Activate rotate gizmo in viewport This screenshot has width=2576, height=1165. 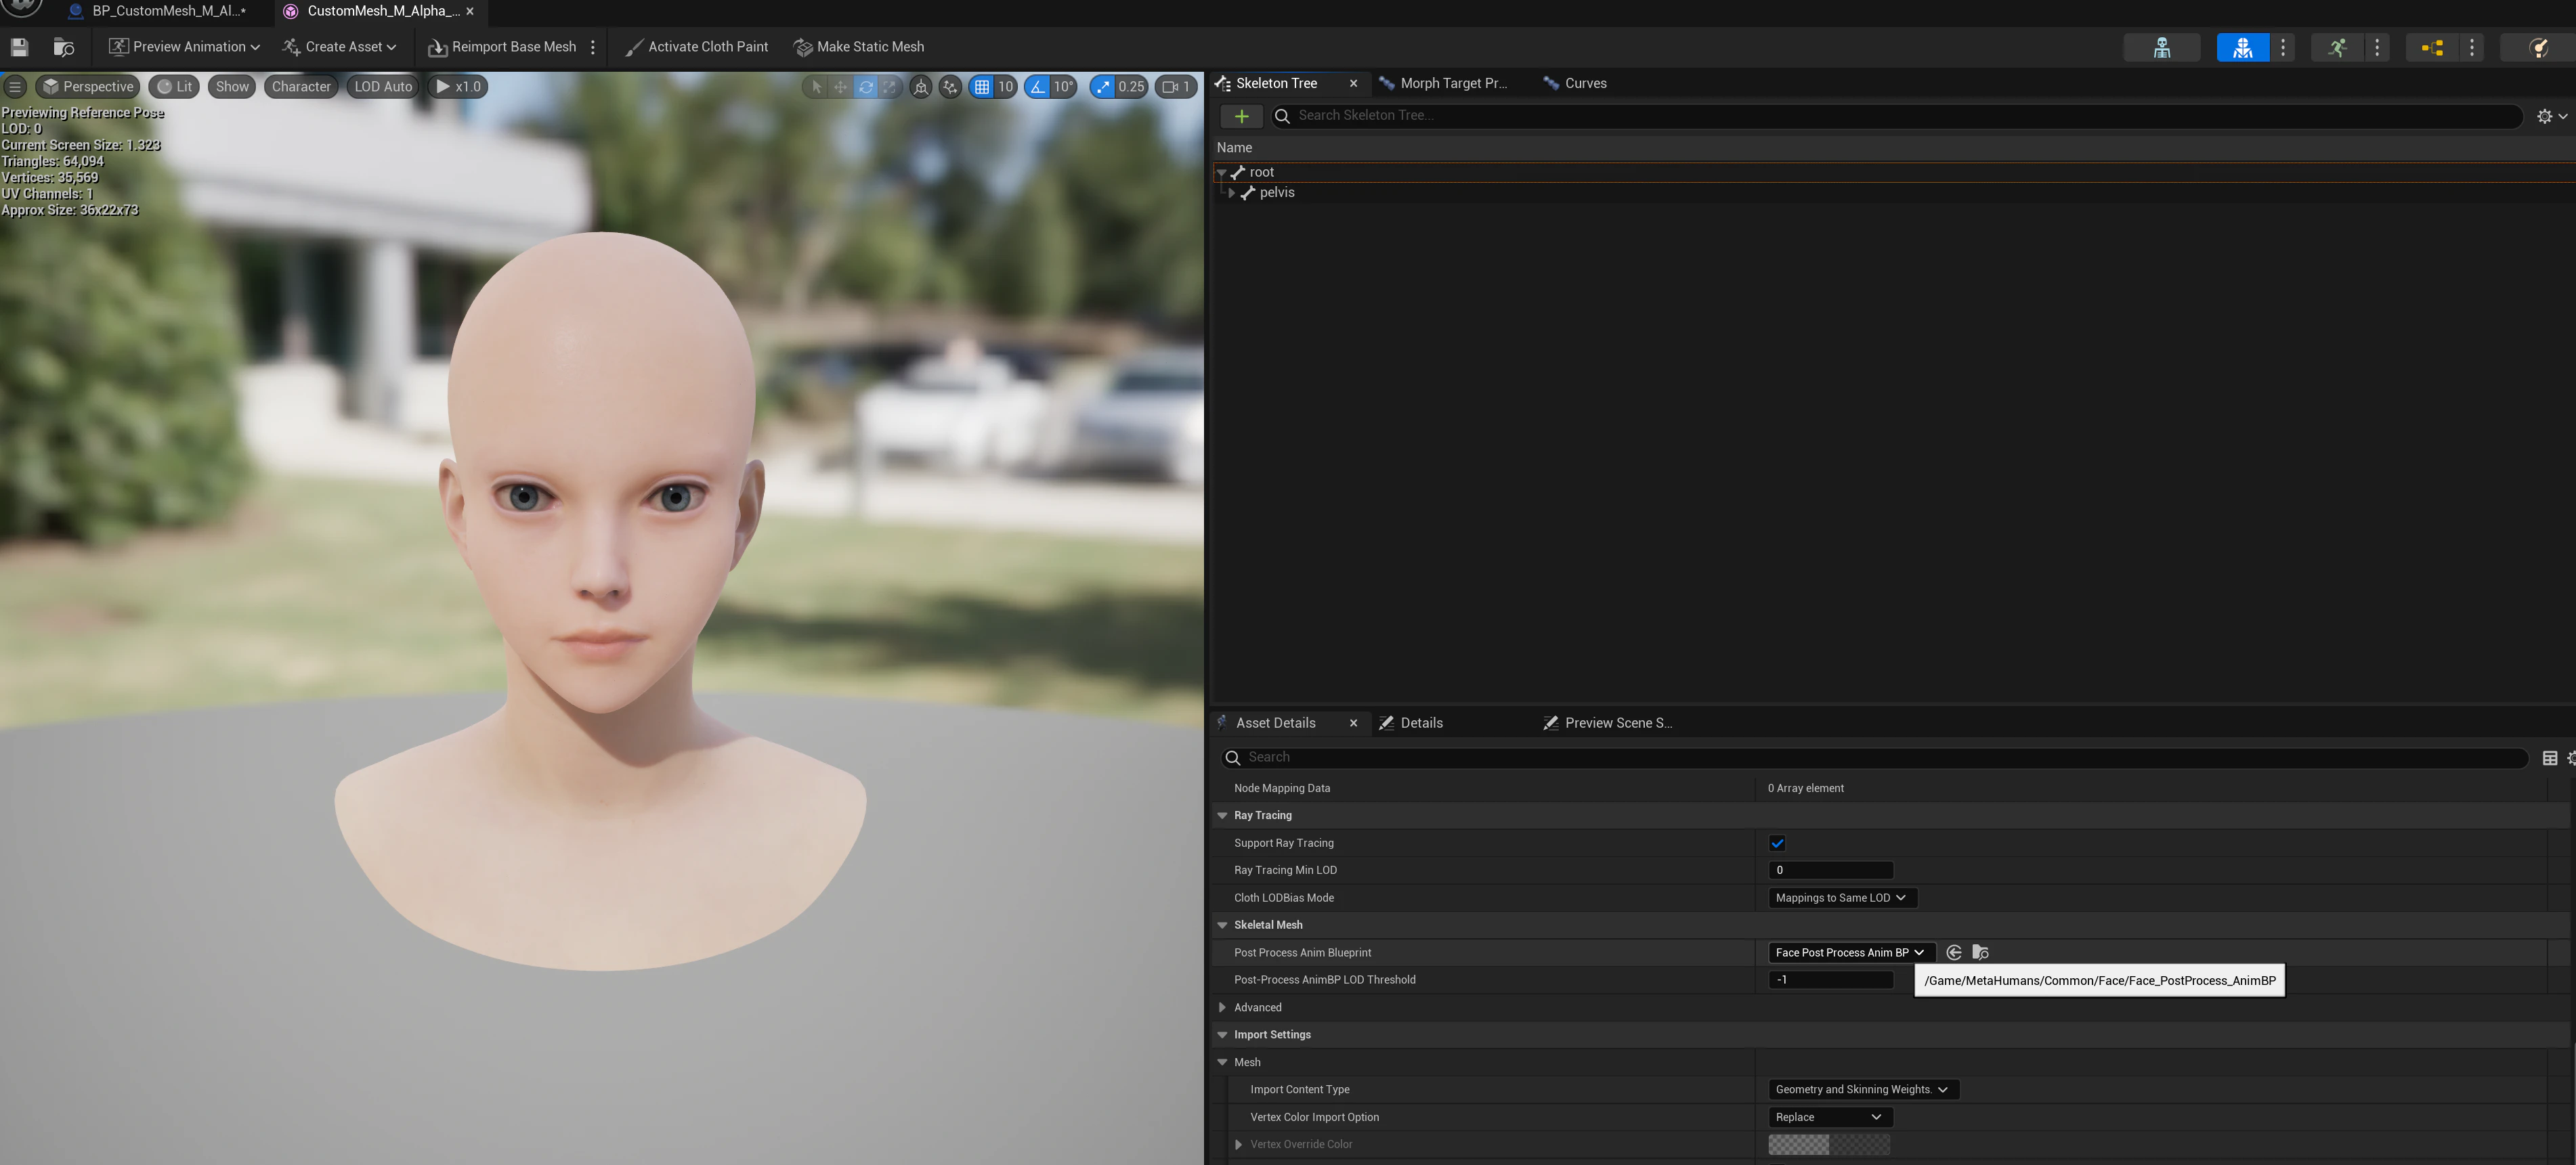(865, 87)
